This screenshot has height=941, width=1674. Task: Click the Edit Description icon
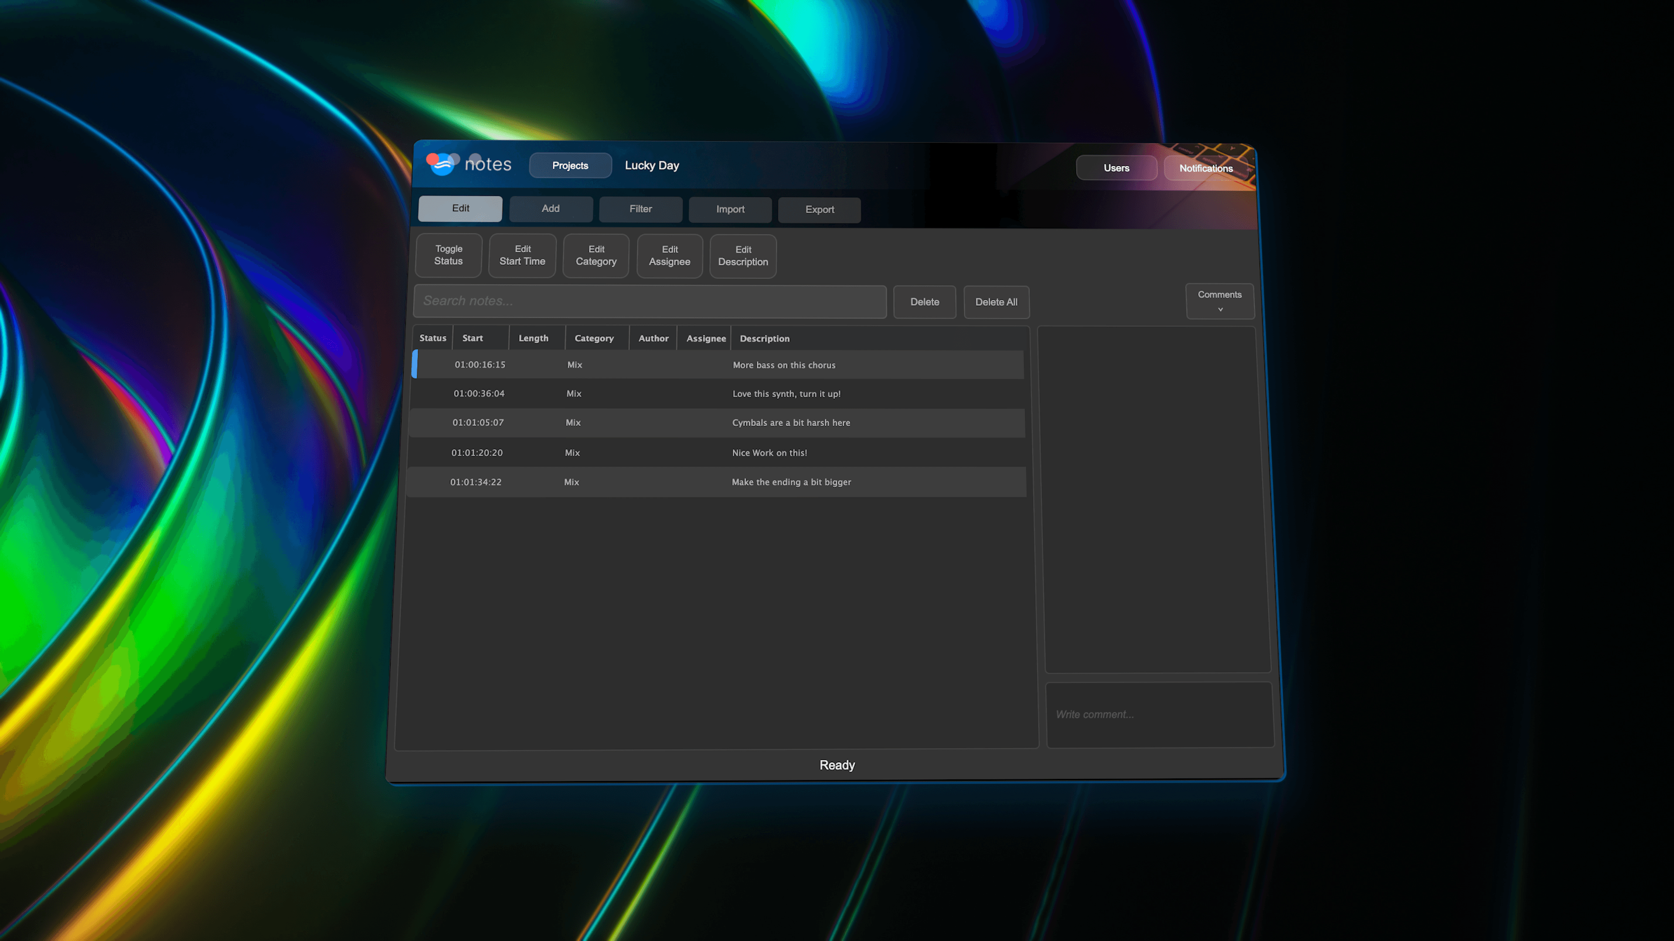(x=743, y=255)
